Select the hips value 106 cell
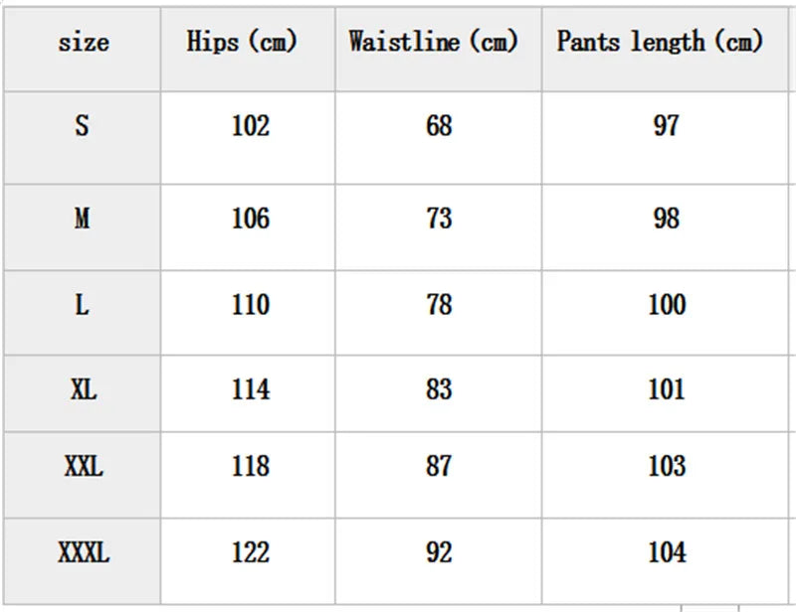The image size is (796, 612). pos(250,219)
